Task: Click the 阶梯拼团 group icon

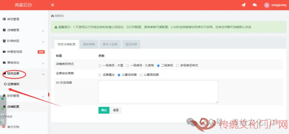Action: tap(4, 41)
